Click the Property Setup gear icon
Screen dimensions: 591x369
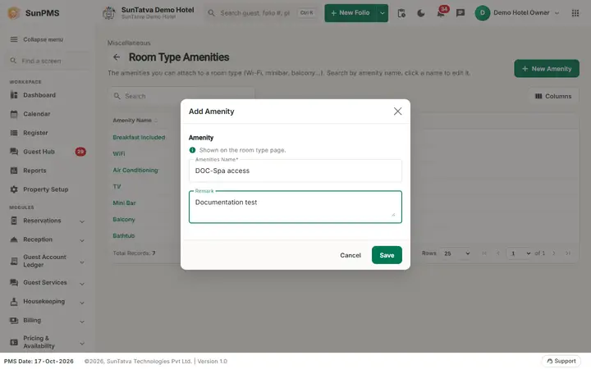click(x=14, y=189)
